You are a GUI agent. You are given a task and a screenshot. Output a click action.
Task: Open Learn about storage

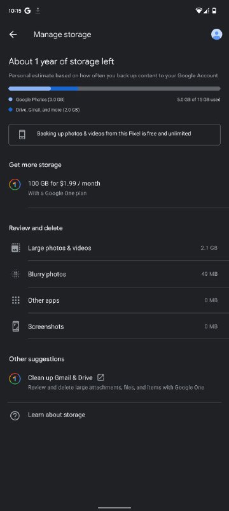[114, 415]
